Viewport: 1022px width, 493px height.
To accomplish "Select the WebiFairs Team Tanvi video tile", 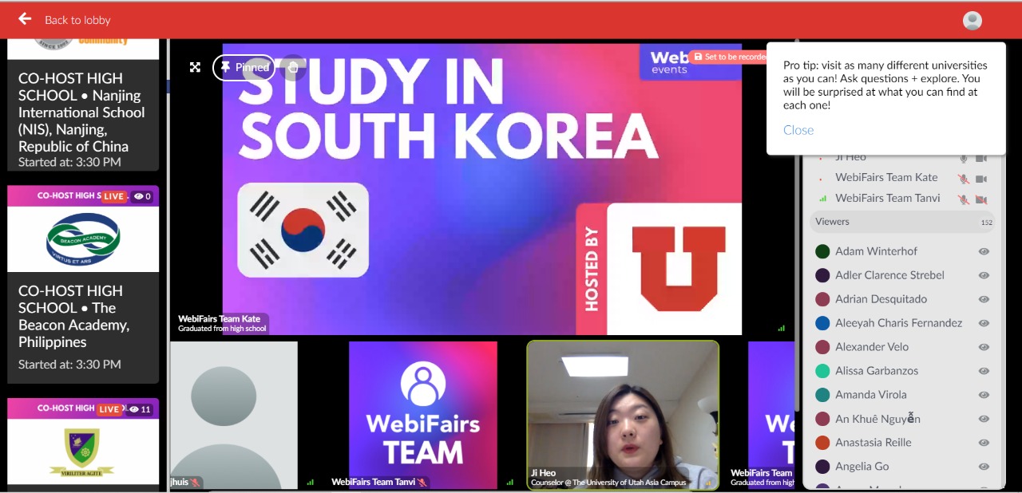I will click(423, 415).
